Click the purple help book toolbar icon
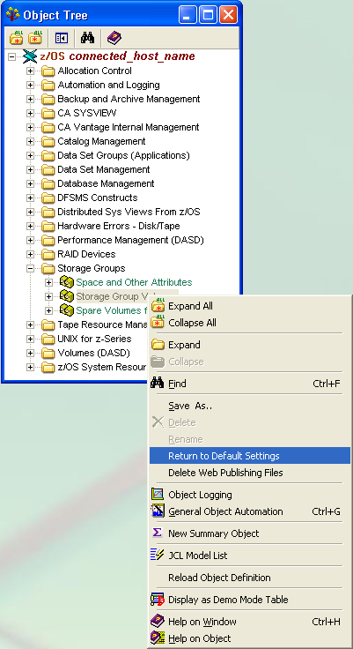353x649 pixels. [x=114, y=38]
